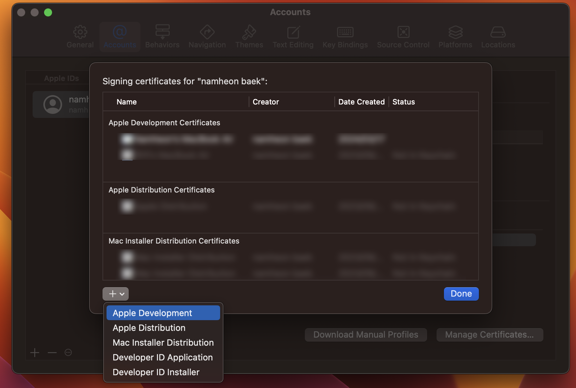Open the Behaviors preferences pane
This screenshot has width=576, height=388.
pos(162,37)
